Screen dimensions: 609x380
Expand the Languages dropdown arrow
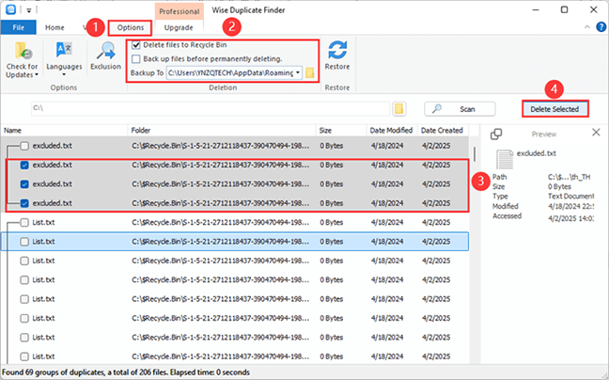(x=64, y=74)
